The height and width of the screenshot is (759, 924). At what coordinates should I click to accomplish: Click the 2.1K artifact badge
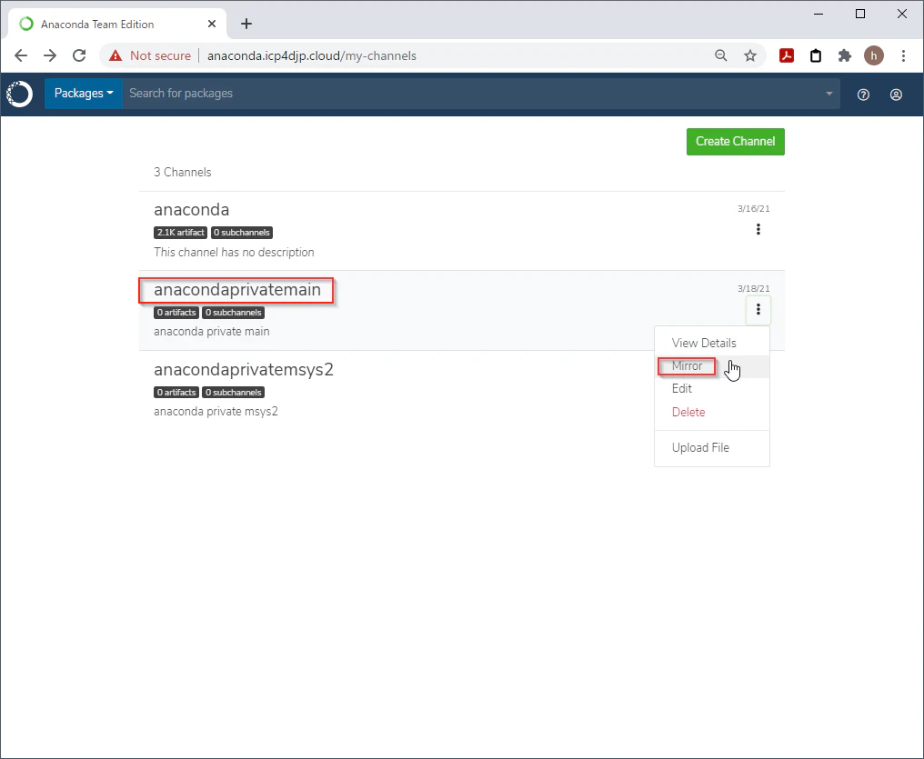coord(180,233)
